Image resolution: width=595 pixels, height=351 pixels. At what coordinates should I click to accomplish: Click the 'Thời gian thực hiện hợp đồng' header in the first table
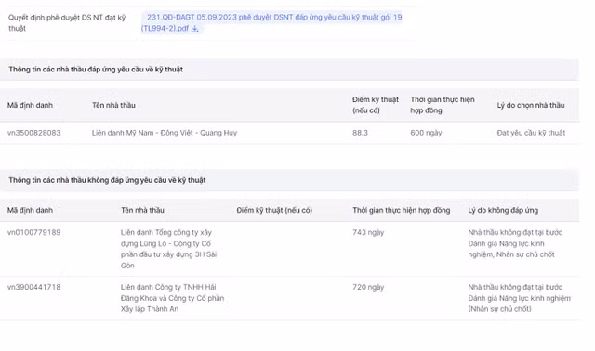pyautogui.click(x=443, y=105)
